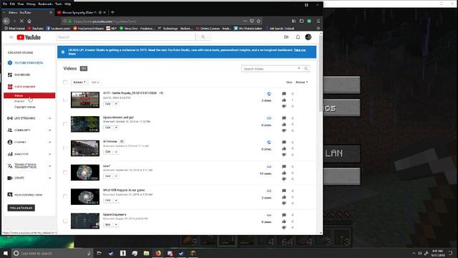Open Firefox Tools menu
The width and height of the screenshot is (458, 258).
point(59,4)
